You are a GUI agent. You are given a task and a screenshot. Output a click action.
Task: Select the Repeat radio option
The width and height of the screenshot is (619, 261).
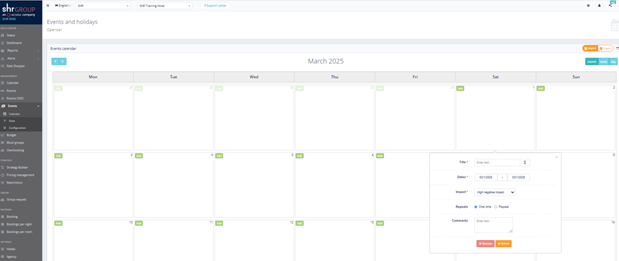point(496,206)
